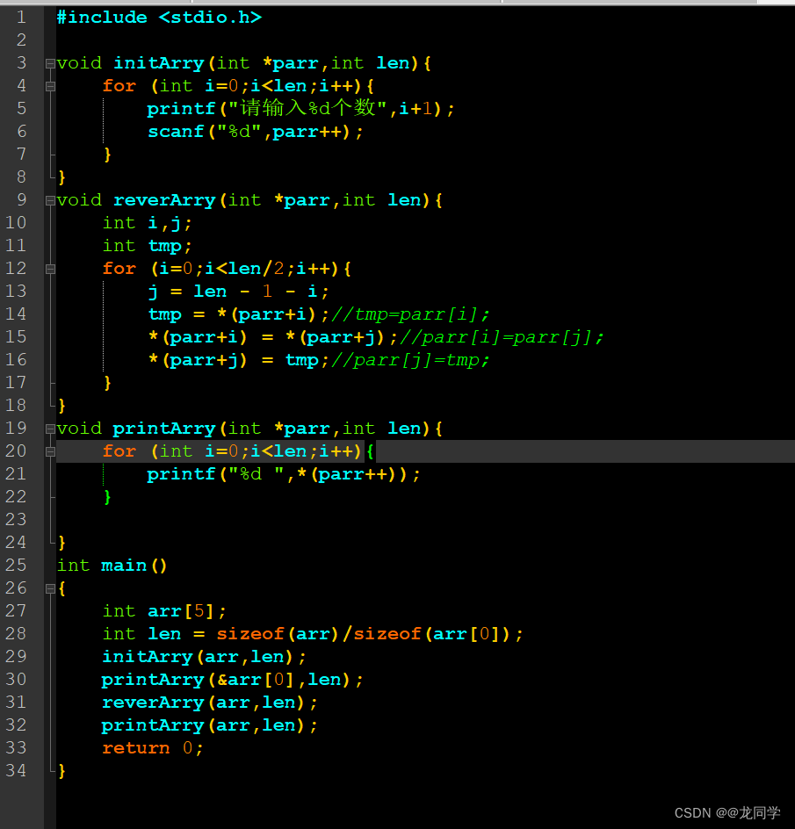The height and width of the screenshot is (829, 795).
Task: Click 'main' on line 25
Action: point(124,566)
